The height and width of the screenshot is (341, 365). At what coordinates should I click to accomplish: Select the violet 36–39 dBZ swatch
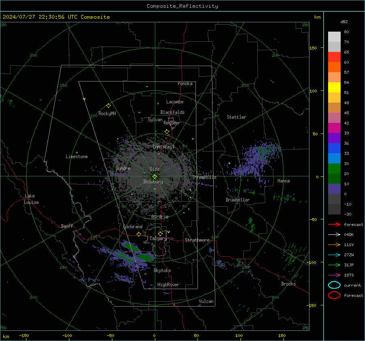[x=334, y=138]
